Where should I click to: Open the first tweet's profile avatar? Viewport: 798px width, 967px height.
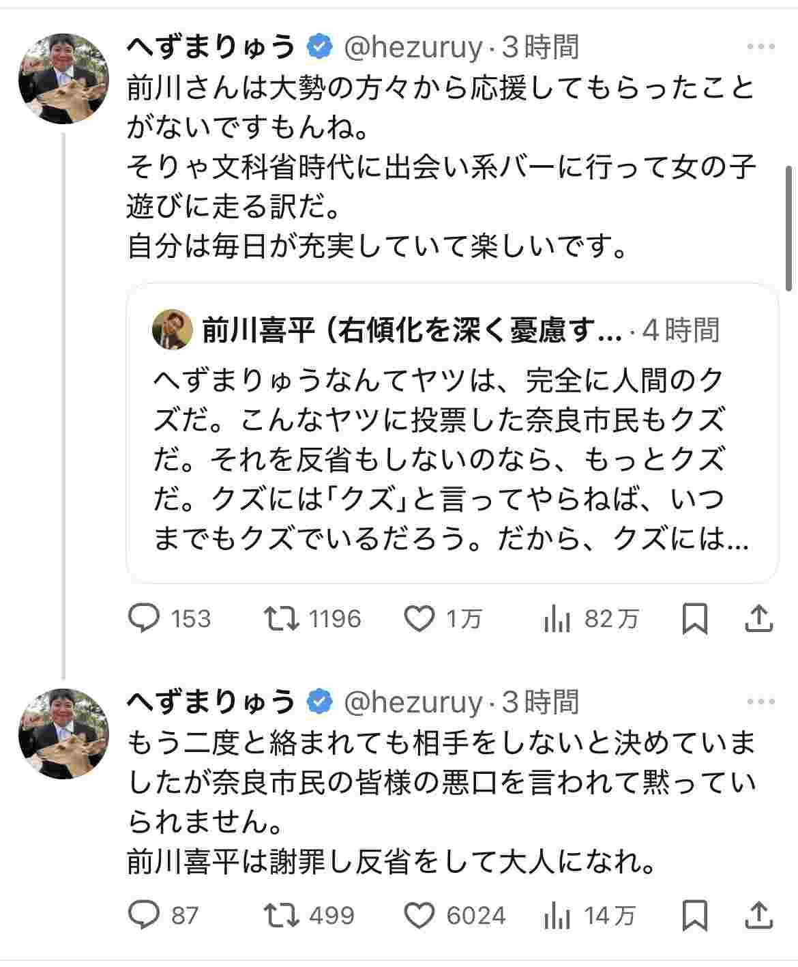pos(63,78)
